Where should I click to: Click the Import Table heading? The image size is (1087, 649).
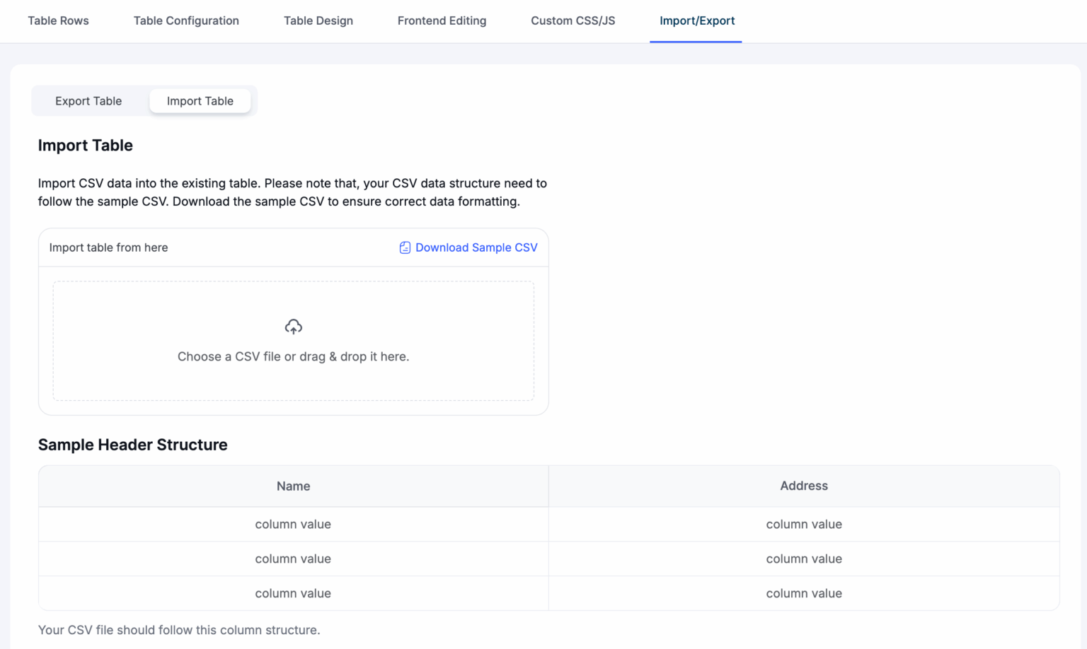click(x=85, y=146)
